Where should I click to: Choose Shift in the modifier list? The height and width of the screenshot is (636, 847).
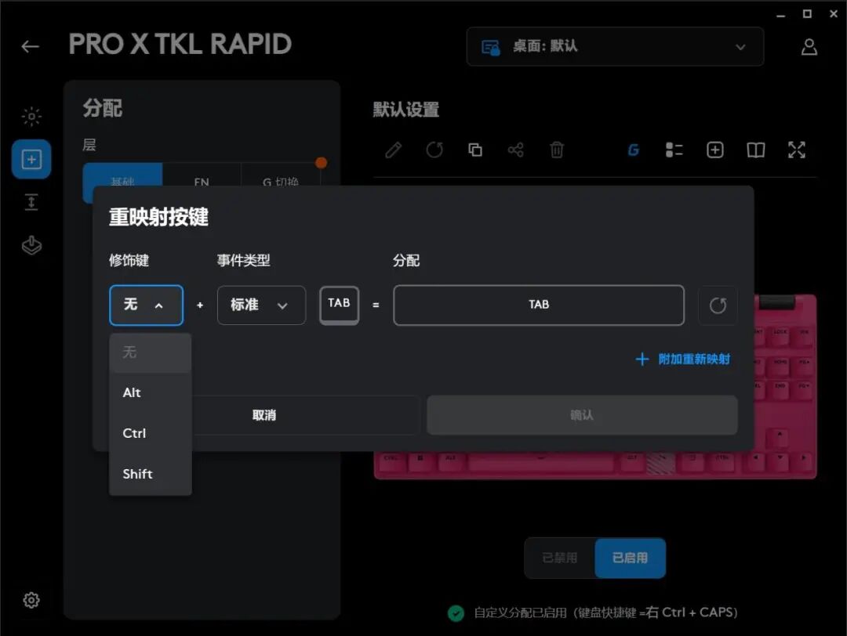tap(150, 474)
